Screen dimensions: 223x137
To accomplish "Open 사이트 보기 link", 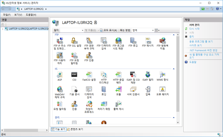I will [195, 45].
